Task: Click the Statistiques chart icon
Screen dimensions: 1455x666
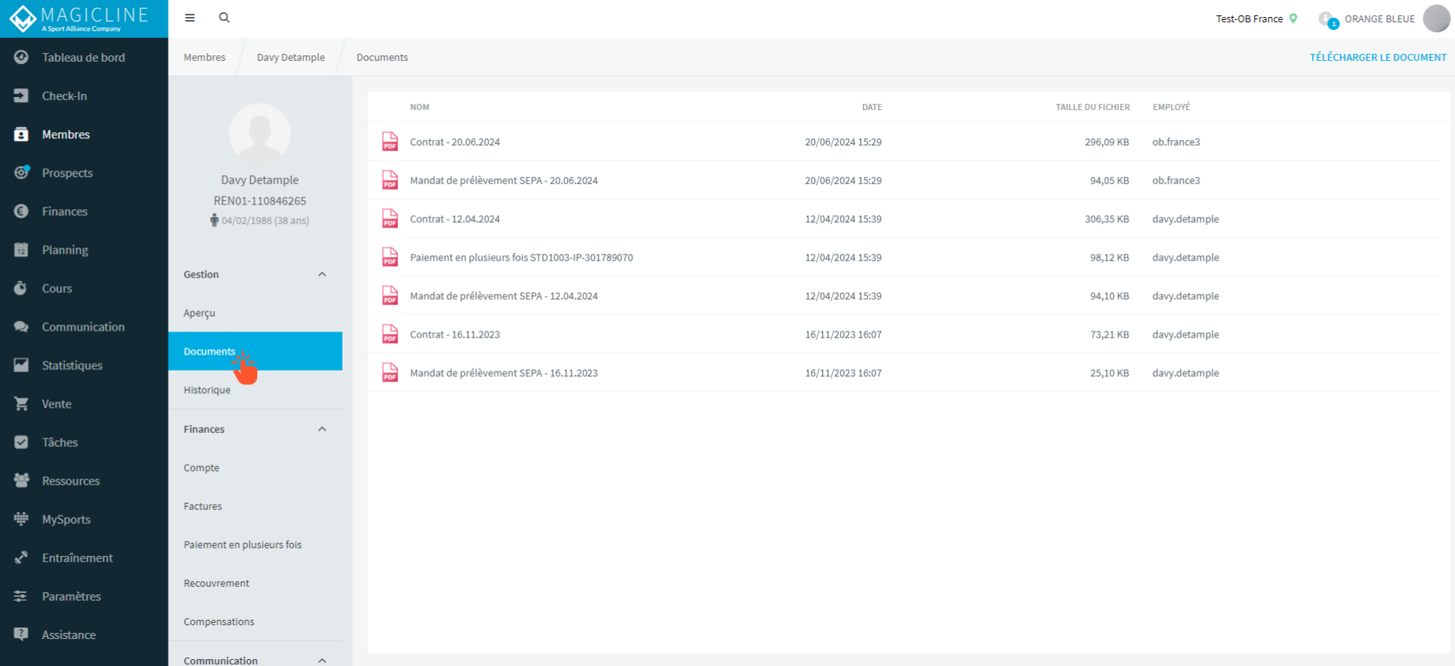Action: point(21,365)
